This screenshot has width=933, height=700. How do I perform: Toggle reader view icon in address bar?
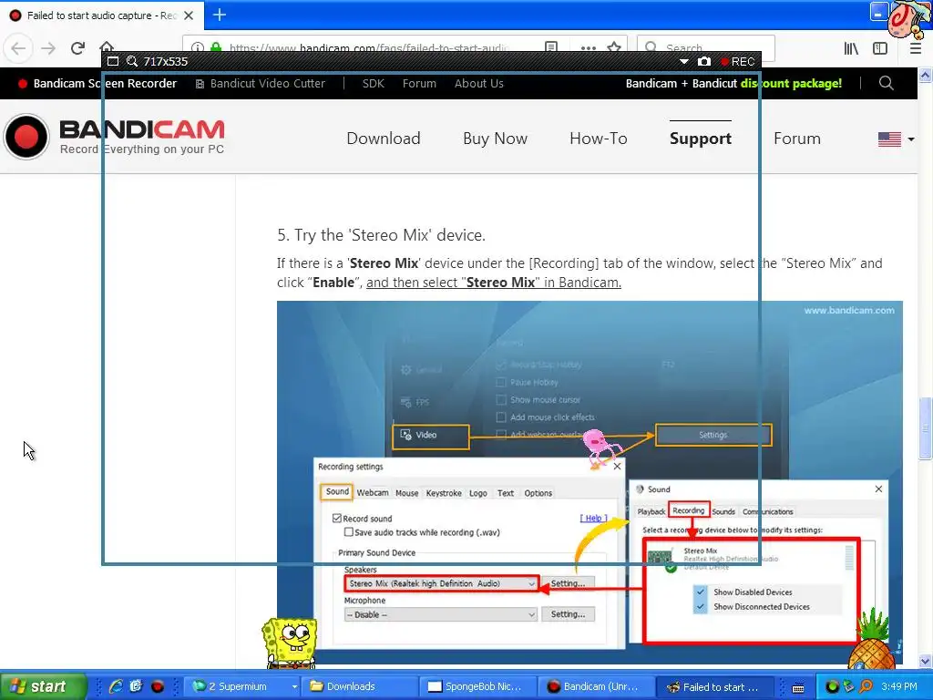[x=551, y=47]
